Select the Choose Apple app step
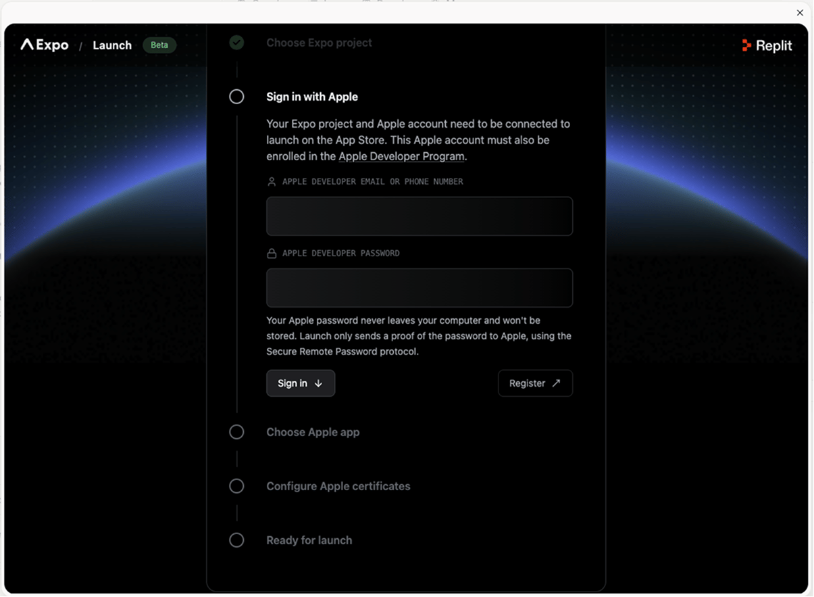Screen dimensions: 814x597 pyautogui.click(x=313, y=432)
